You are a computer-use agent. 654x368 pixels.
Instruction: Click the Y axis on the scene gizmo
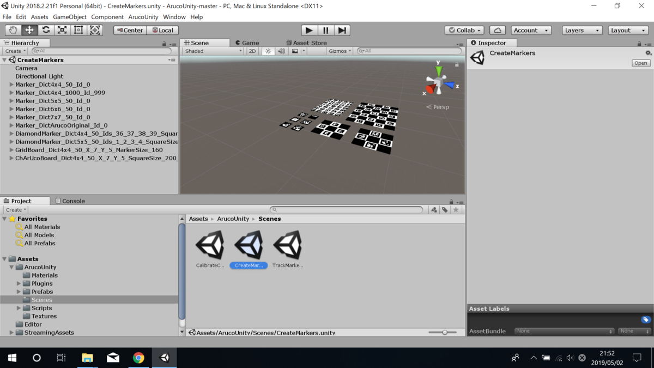click(439, 70)
